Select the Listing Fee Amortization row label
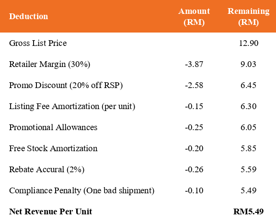Image resolution: width=276 pixels, height=222 pixels. click(72, 106)
